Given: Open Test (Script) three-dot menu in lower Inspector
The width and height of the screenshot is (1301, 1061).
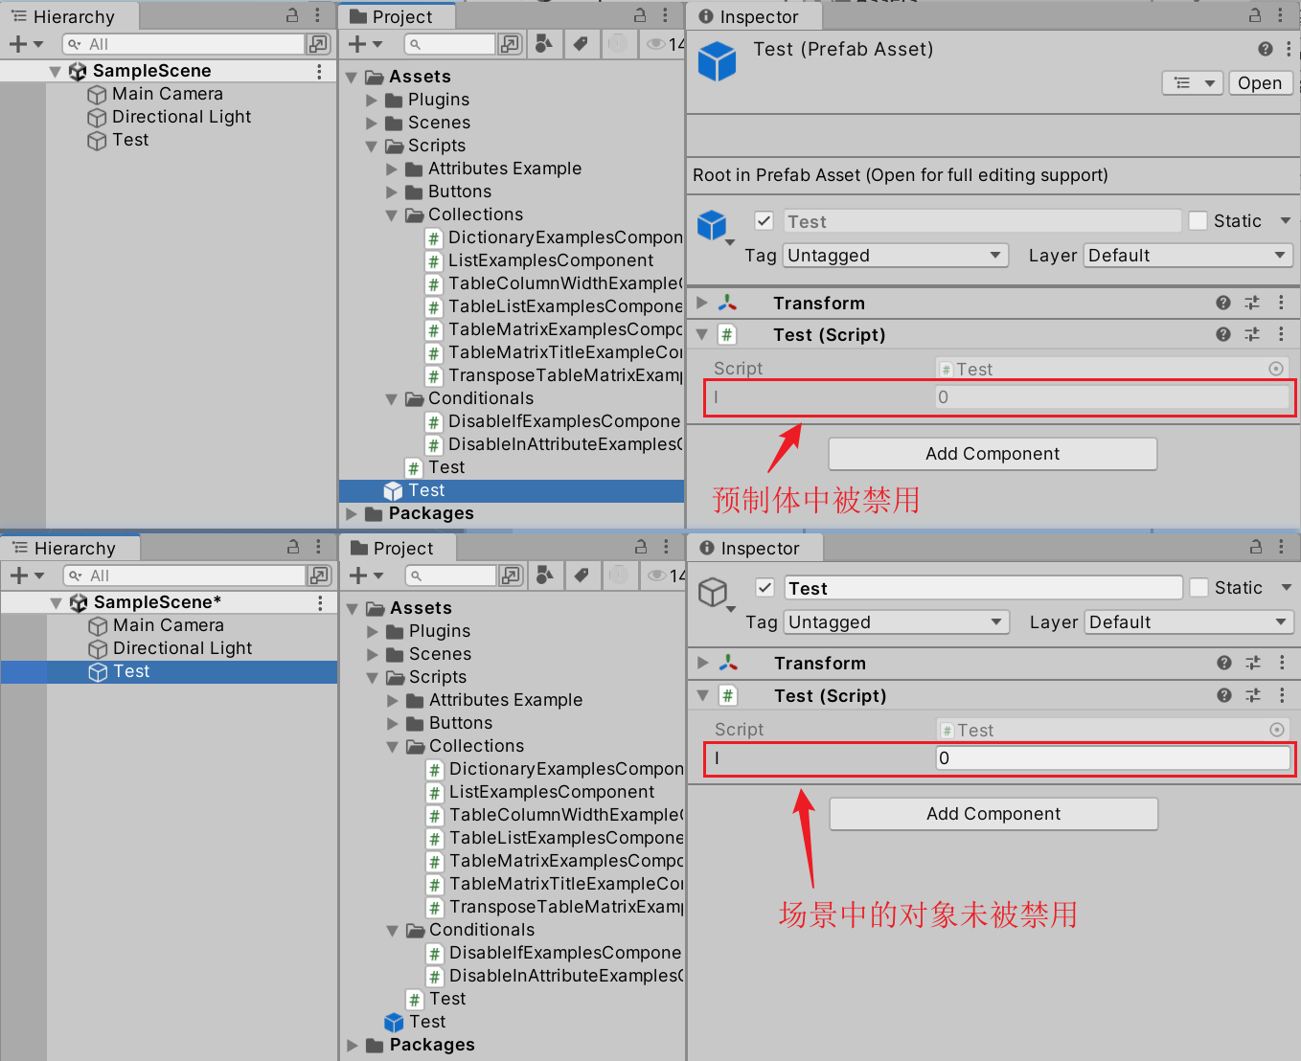Looking at the screenshot, I should click(x=1282, y=695).
